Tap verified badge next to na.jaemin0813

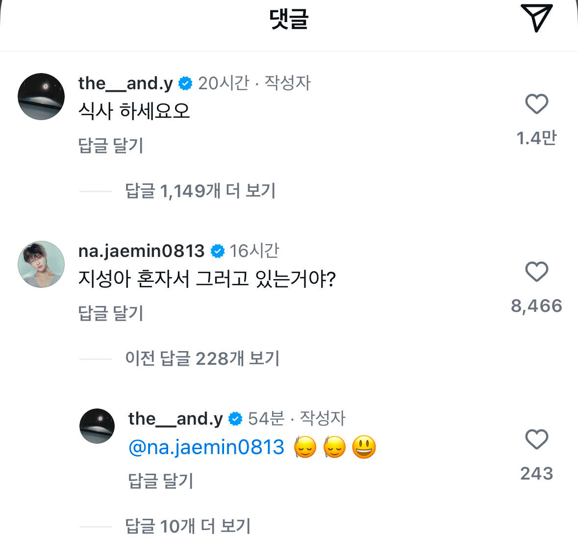point(217,252)
